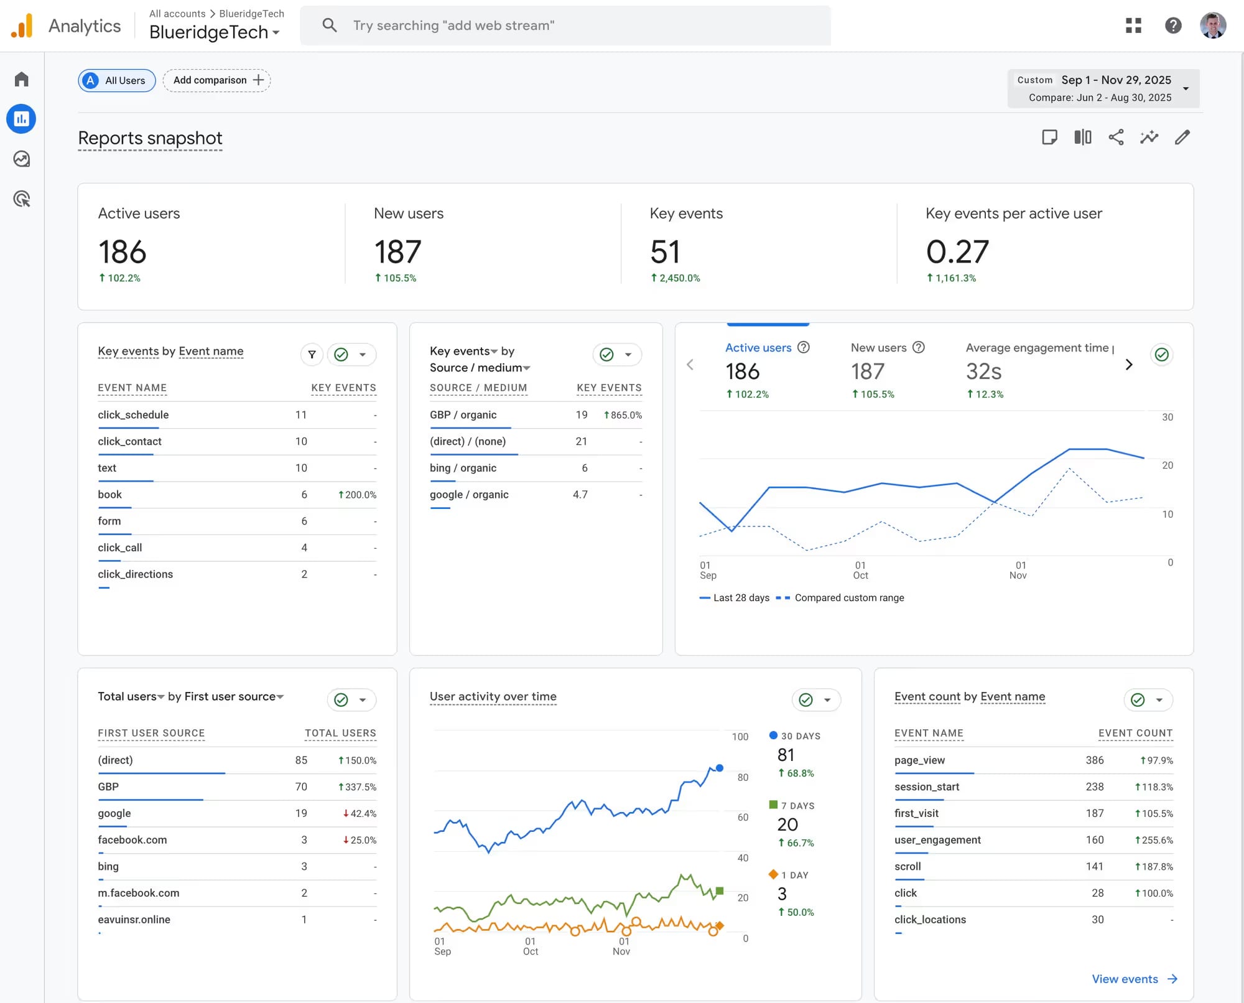The width and height of the screenshot is (1244, 1003).
Task: Add a note using the note icon
Action: click(x=1049, y=137)
